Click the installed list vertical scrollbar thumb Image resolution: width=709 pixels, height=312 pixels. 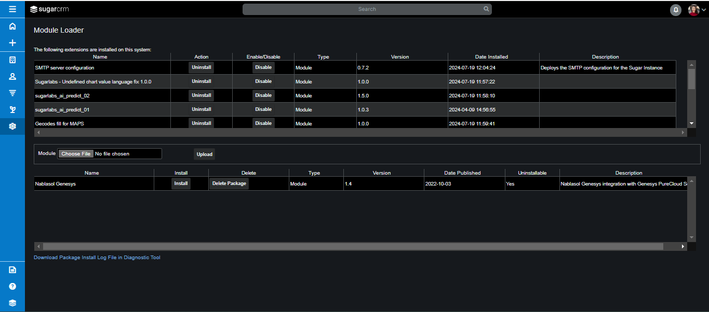click(x=691, y=79)
